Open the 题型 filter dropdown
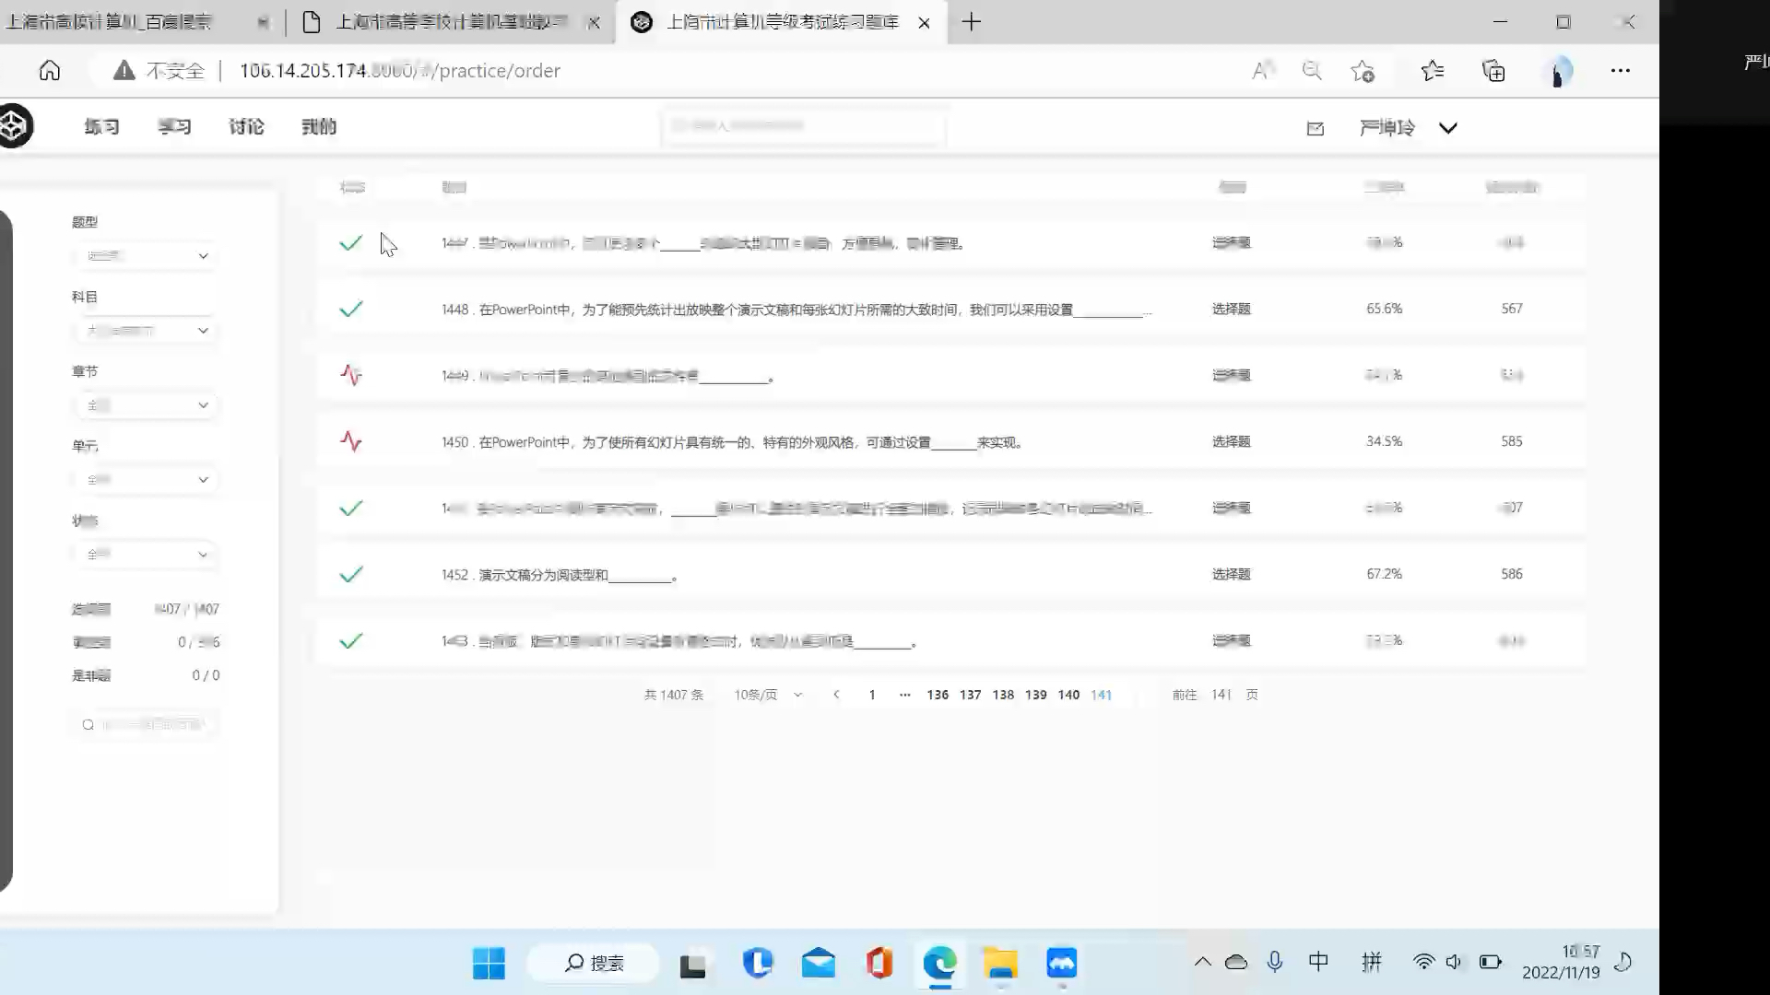 pyautogui.click(x=145, y=255)
